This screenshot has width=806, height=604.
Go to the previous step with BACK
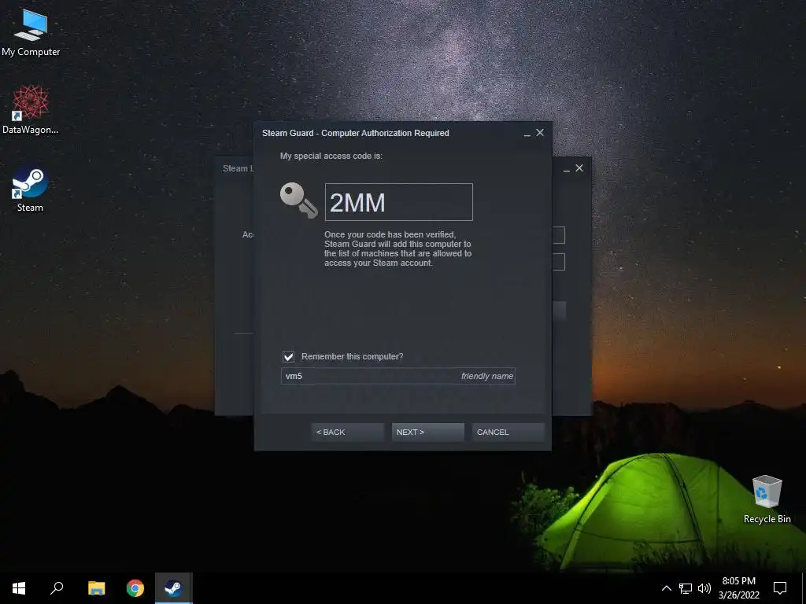[x=347, y=432]
